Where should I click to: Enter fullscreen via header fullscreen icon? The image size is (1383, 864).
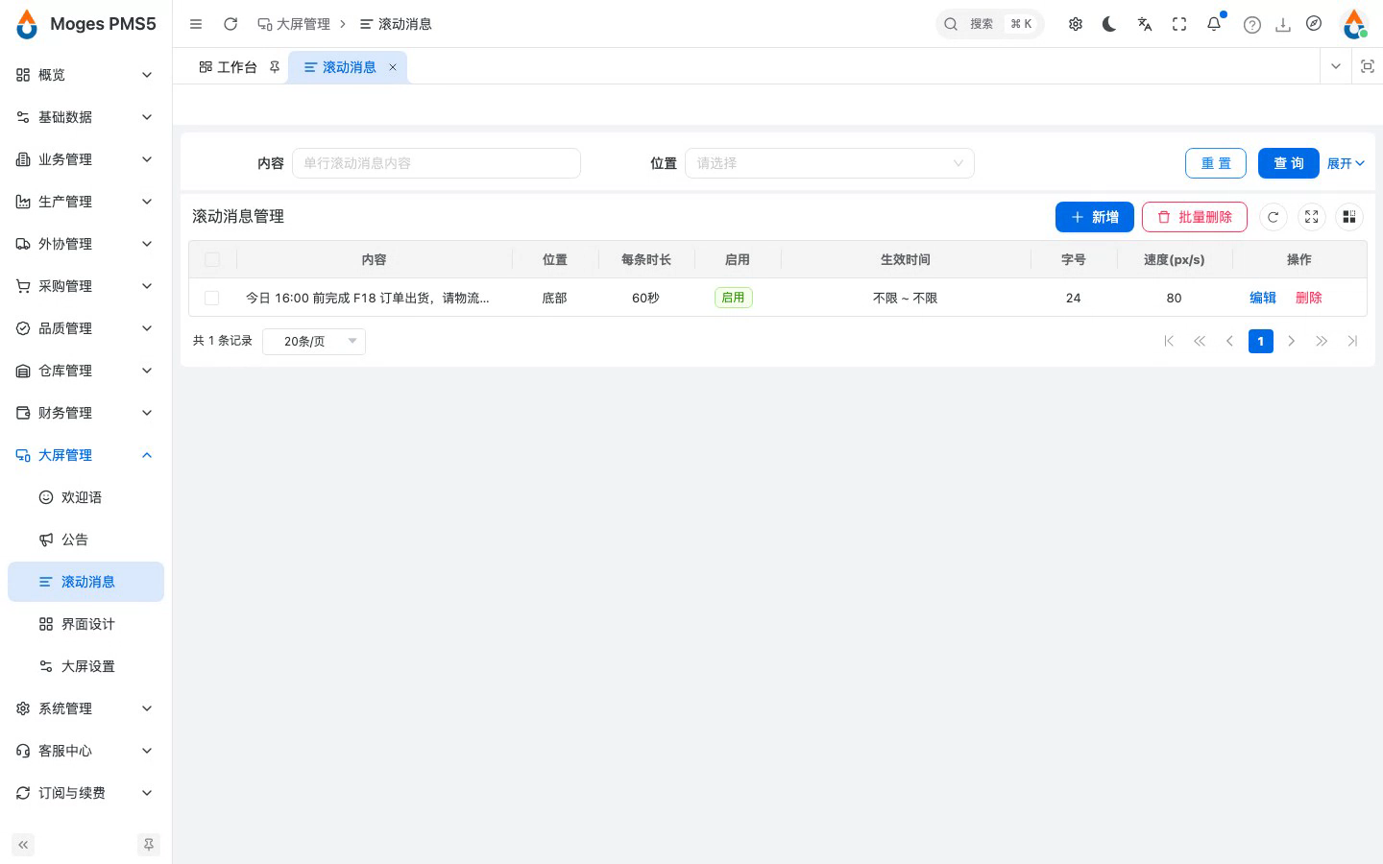(x=1179, y=24)
